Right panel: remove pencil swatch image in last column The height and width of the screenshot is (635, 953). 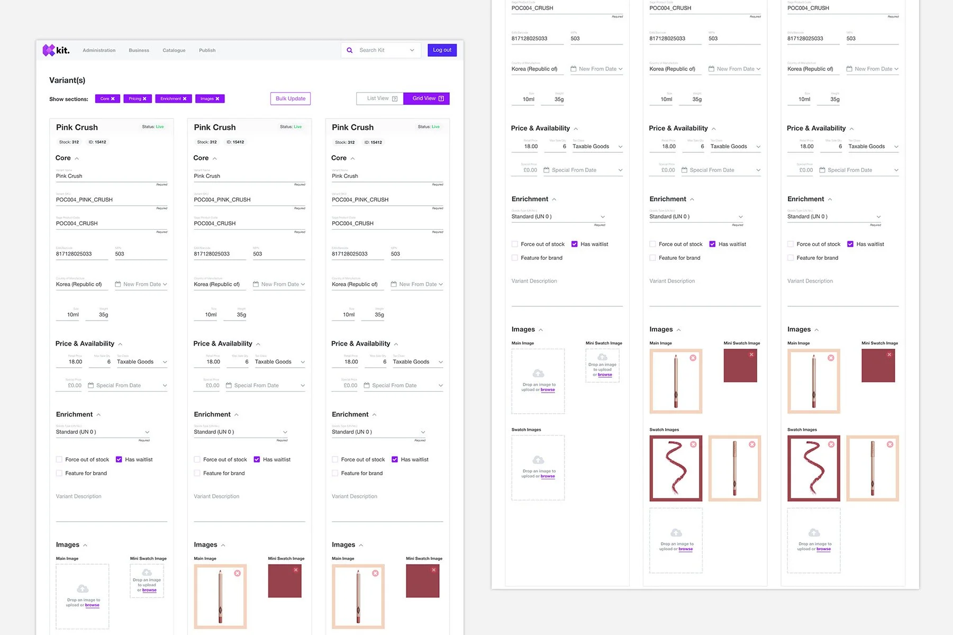click(x=890, y=444)
